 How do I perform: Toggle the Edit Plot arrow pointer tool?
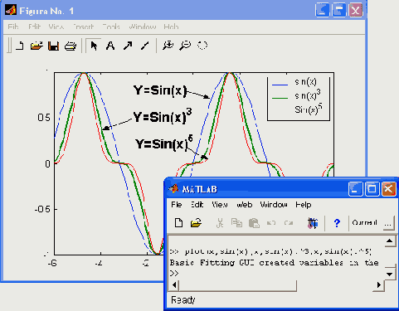[94, 46]
